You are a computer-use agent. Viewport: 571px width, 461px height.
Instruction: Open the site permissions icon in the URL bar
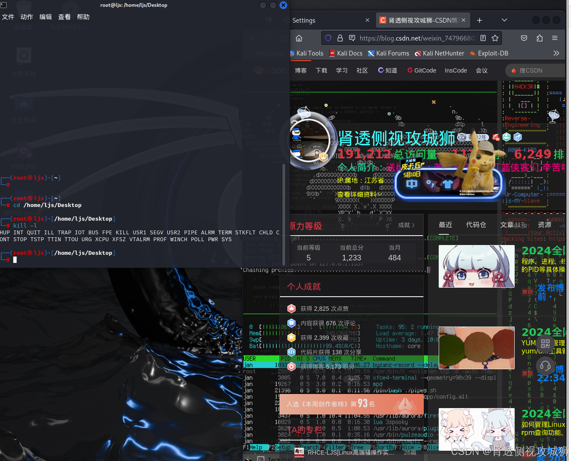(352, 38)
